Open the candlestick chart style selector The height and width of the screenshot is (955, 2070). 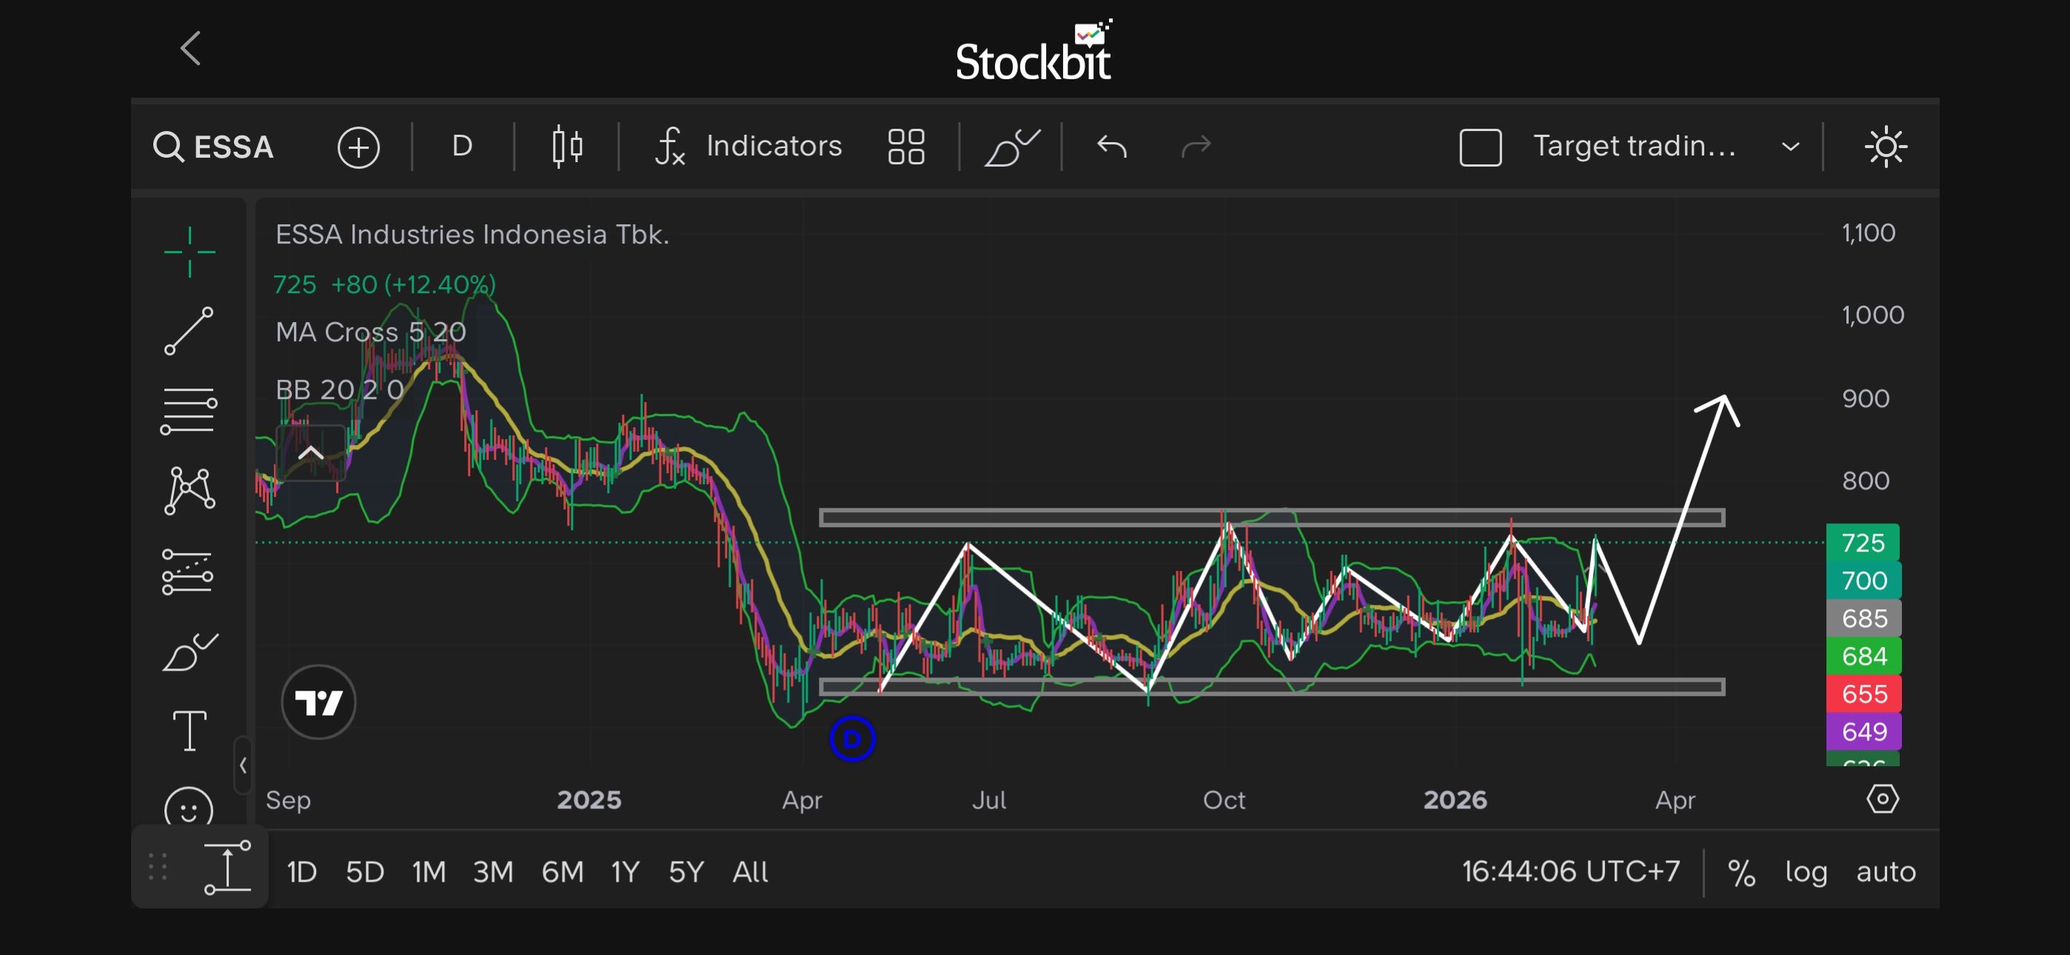pos(567,147)
